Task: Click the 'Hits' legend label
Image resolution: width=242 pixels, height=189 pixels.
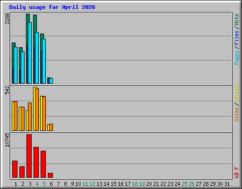Action: click(237, 19)
